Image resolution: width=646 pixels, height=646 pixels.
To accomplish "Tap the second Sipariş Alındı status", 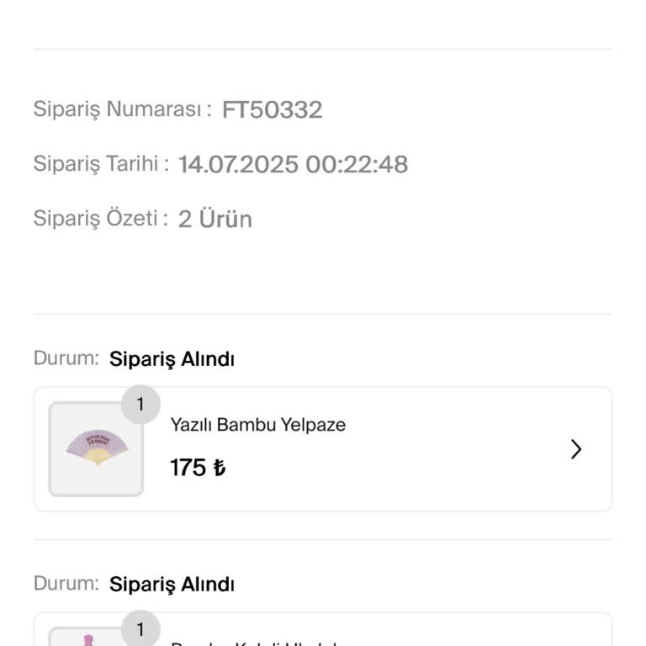I will (x=172, y=584).
